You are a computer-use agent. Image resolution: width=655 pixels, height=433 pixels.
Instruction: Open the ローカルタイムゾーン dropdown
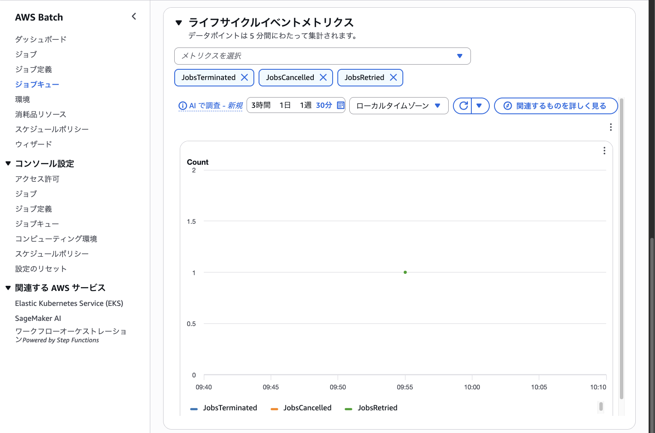click(399, 106)
